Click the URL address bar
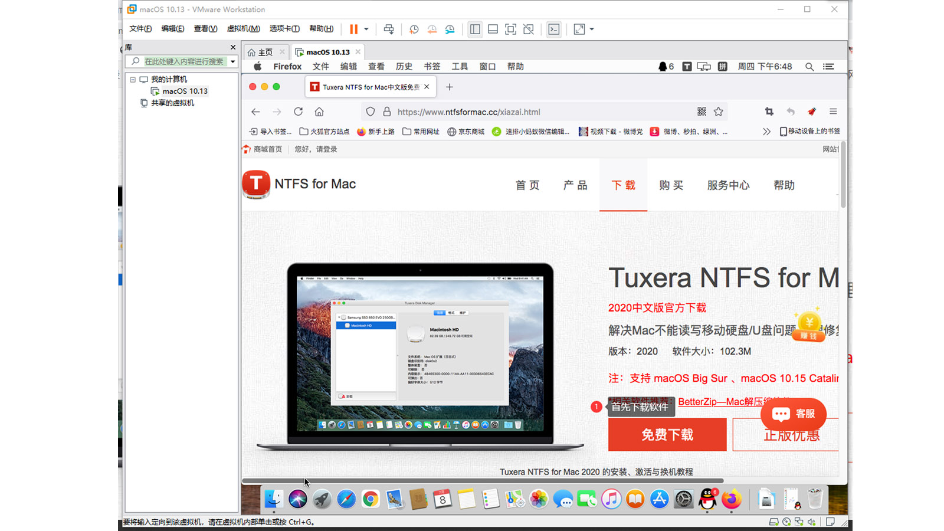The width and height of the screenshot is (944, 531). pos(544,112)
